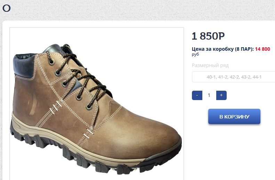
Task: Decrease quantity with the minus button
Action: point(197,95)
